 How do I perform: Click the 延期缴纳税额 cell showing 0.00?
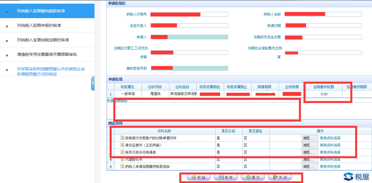pos(324,94)
